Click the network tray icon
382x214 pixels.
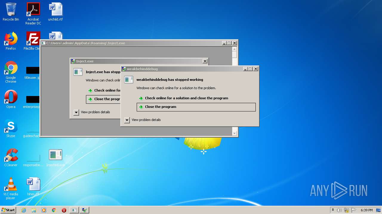pyautogui.click(x=346, y=210)
